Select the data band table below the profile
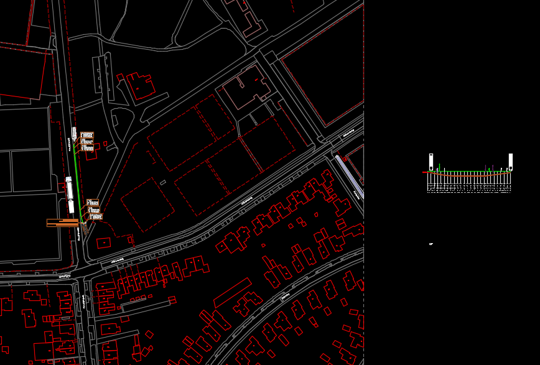 click(469, 188)
